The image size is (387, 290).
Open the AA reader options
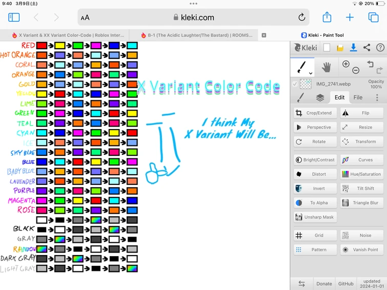[x=85, y=17]
